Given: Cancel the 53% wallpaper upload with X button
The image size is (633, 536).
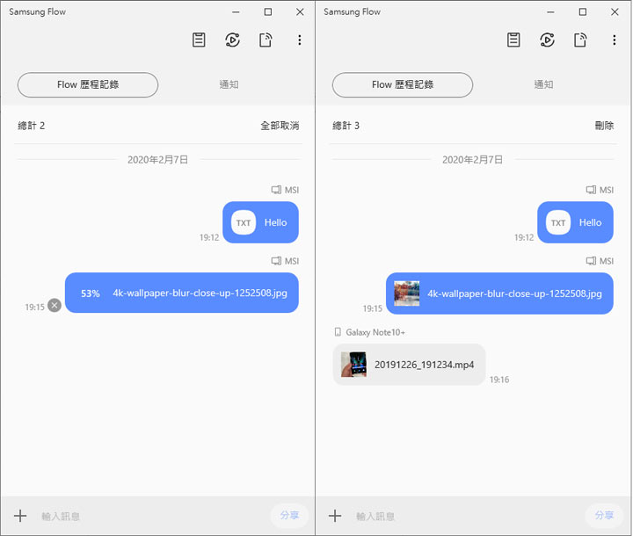Looking at the screenshot, I should pos(55,306).
